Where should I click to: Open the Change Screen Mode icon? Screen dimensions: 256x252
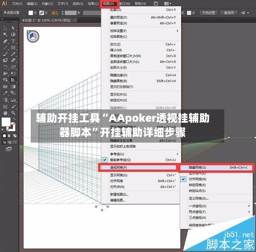pos(9,149)
